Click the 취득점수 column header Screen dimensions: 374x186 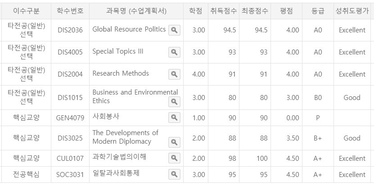224,11
